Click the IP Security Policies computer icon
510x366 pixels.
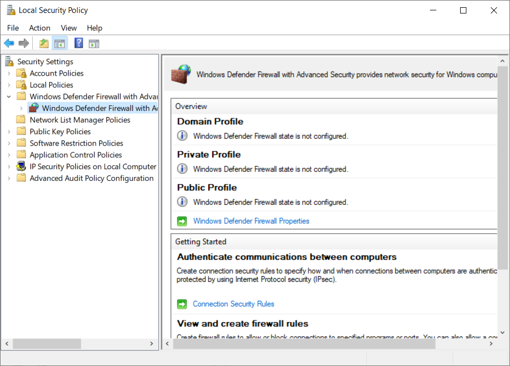pos(21,166)
